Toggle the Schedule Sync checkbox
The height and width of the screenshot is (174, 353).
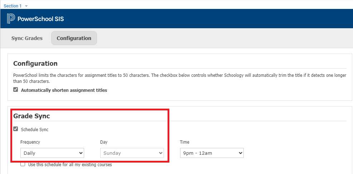click(x=15, y=129)
